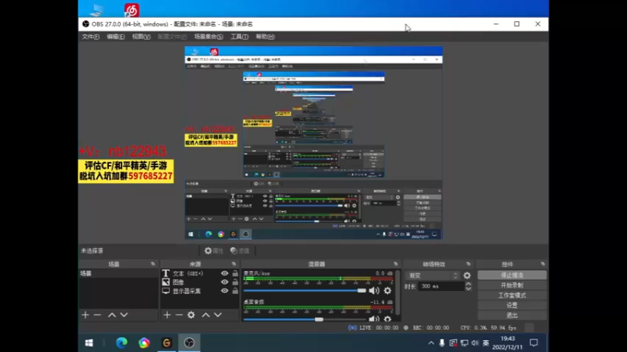Pop out the 混音器 dock panel icon
Viewport: 627px width, 352px height.
[x=396, y=264]
